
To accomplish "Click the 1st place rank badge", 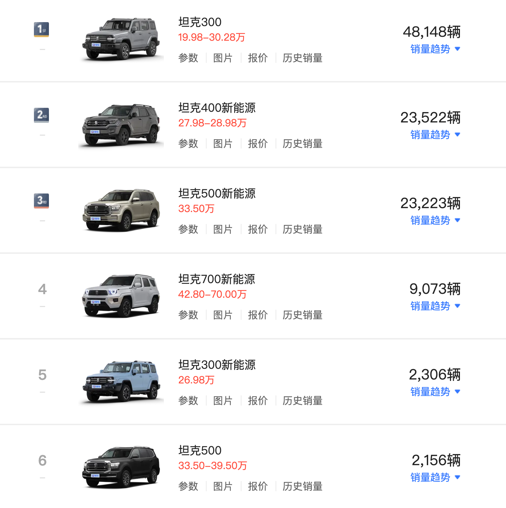I will click(x=41, y=29).
